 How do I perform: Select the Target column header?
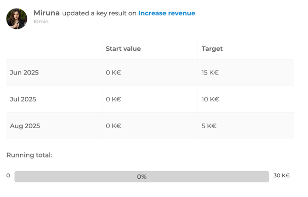pyautogui.click(x=212, y=49)
